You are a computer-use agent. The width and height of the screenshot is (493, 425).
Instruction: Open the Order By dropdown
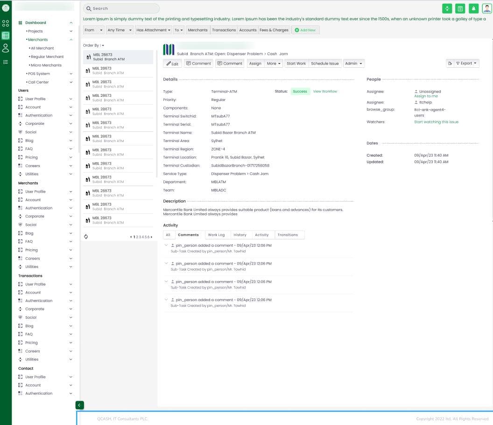click(x=93, y=45)
